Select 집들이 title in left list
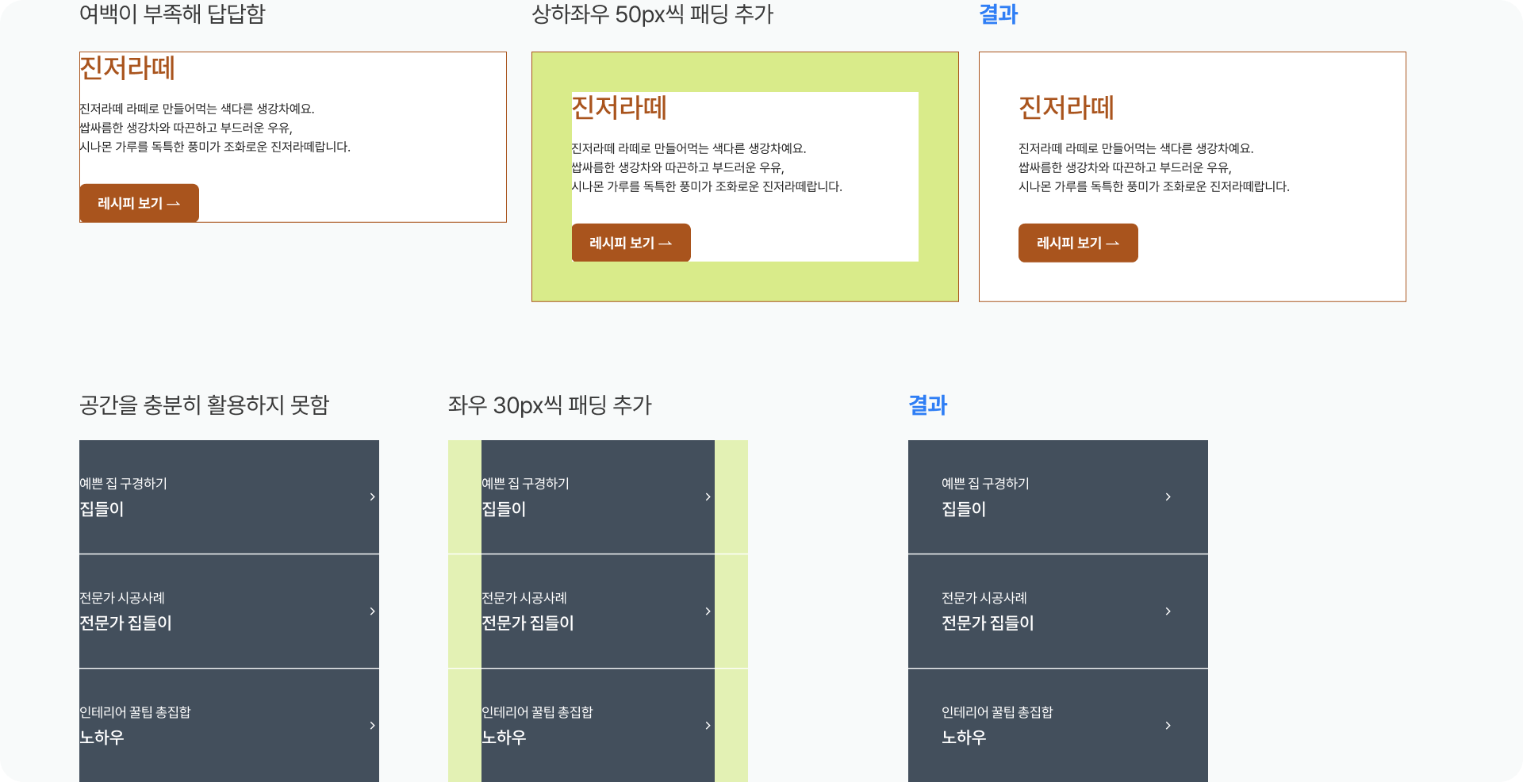 [x=102, y=509]
